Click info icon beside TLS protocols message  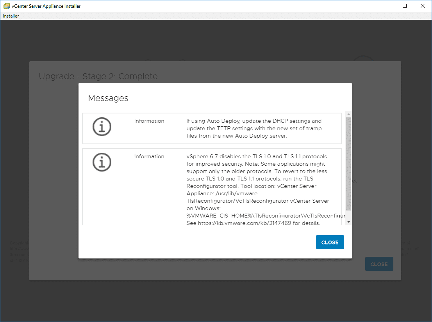click(x=102, y=162)
